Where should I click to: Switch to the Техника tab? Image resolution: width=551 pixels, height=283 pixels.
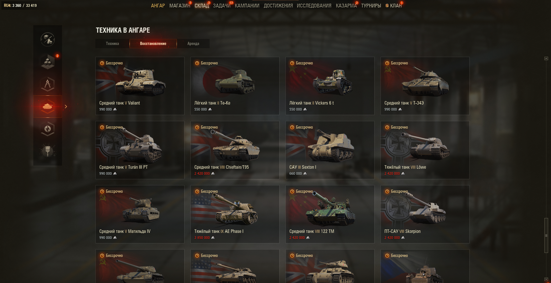[112, 44]
